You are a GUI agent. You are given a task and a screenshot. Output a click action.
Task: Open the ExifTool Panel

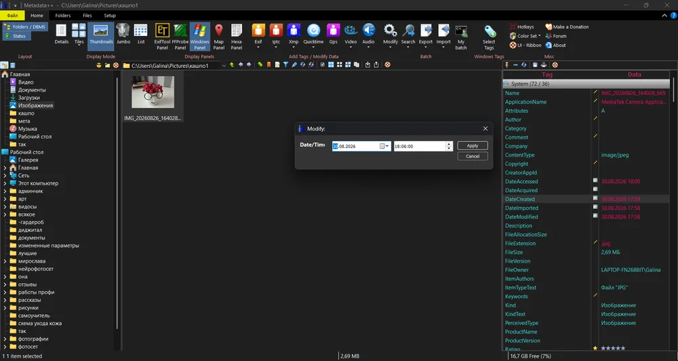[x=162, y=37]
